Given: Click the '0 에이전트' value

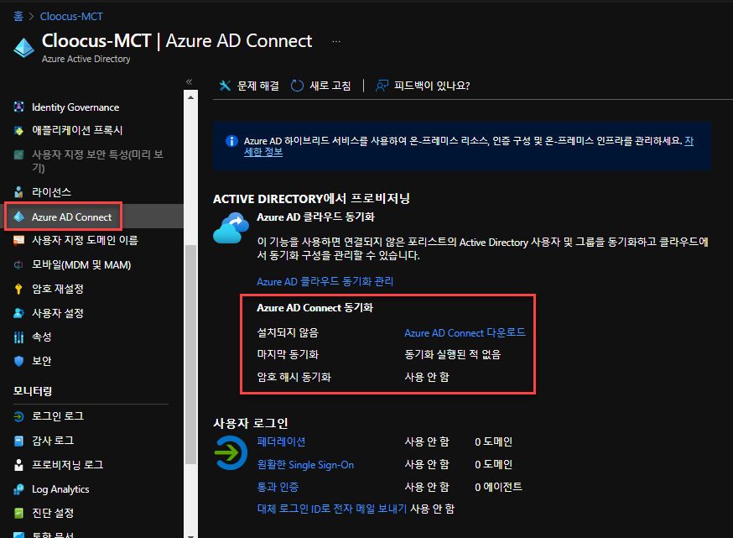Looking at the screenshot, I should [498, 487].
